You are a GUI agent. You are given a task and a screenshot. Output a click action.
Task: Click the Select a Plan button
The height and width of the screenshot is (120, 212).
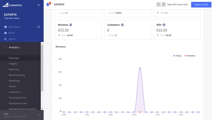pyautogui.click(x=201, y=4)
